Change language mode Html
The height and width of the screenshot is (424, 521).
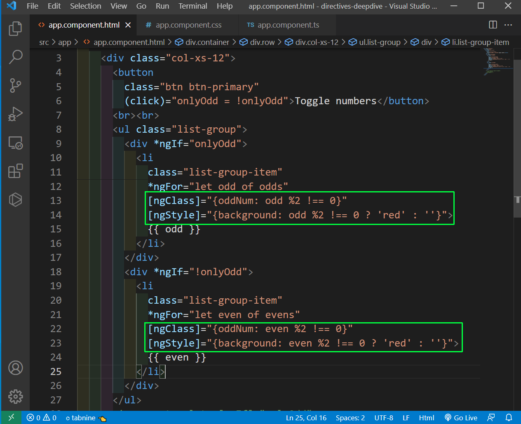(427, 417)
